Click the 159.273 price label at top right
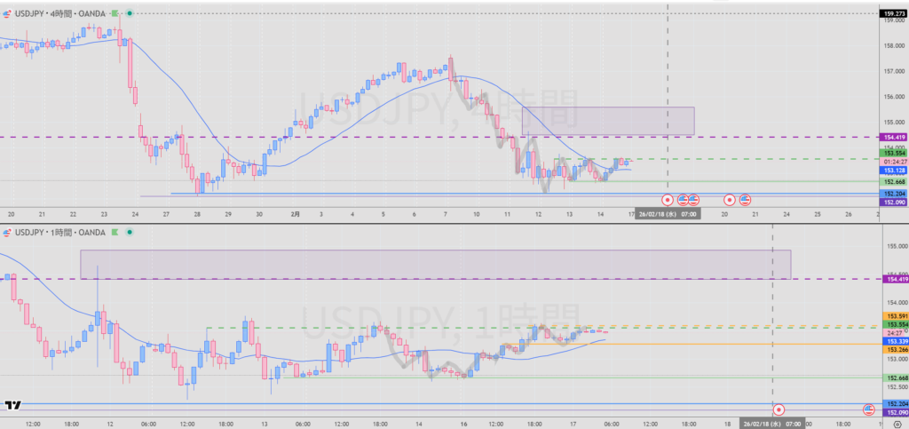The width and height of the screenshot is (909, 429). [892, 13]
